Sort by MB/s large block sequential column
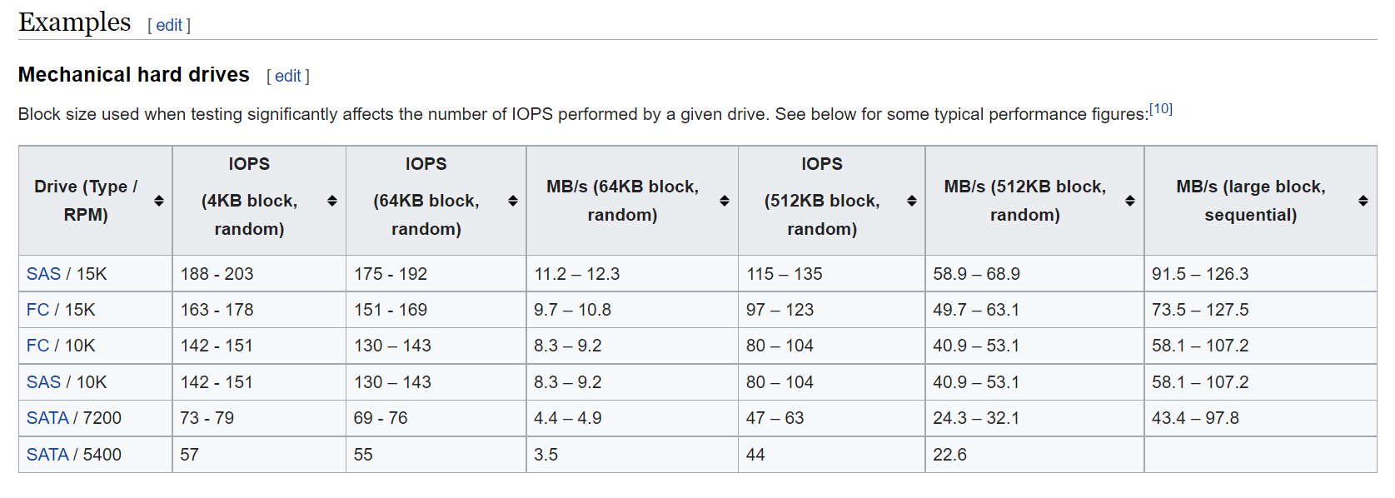The width and height of the screenshot is (1395, 498). pyautogui.click(x=1363, y=201)
